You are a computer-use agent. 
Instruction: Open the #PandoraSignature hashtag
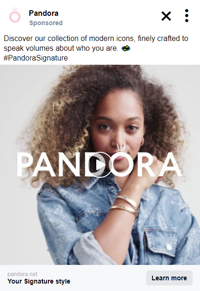36,58
